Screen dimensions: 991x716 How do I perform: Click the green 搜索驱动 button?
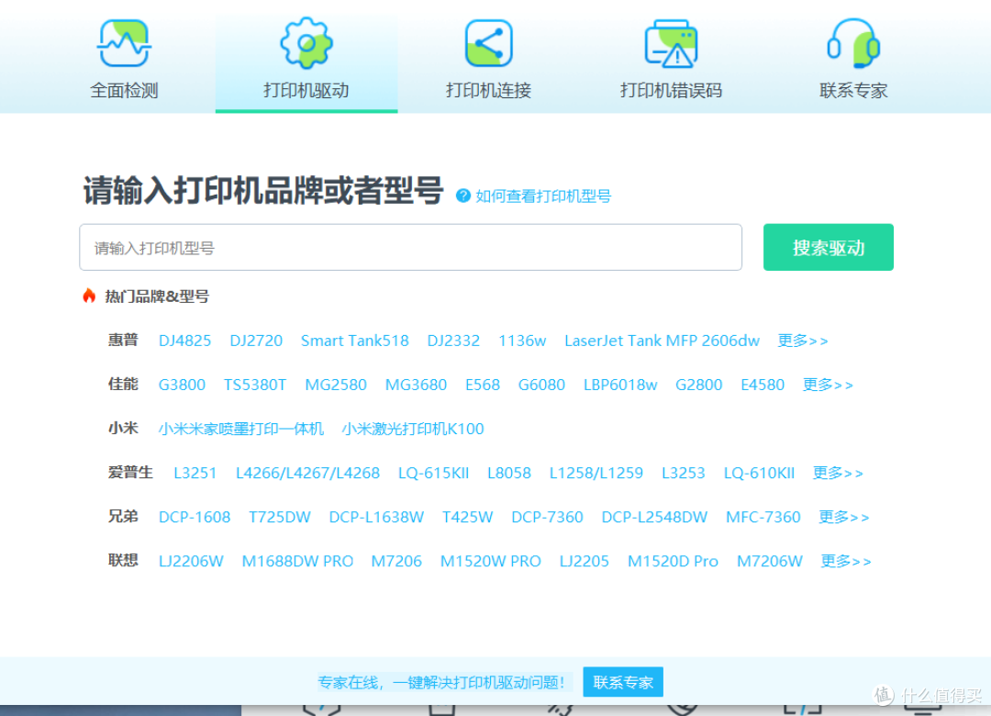(829, 247)
